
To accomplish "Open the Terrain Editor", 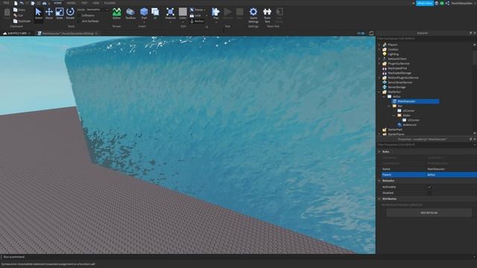I will coord(116,13).
